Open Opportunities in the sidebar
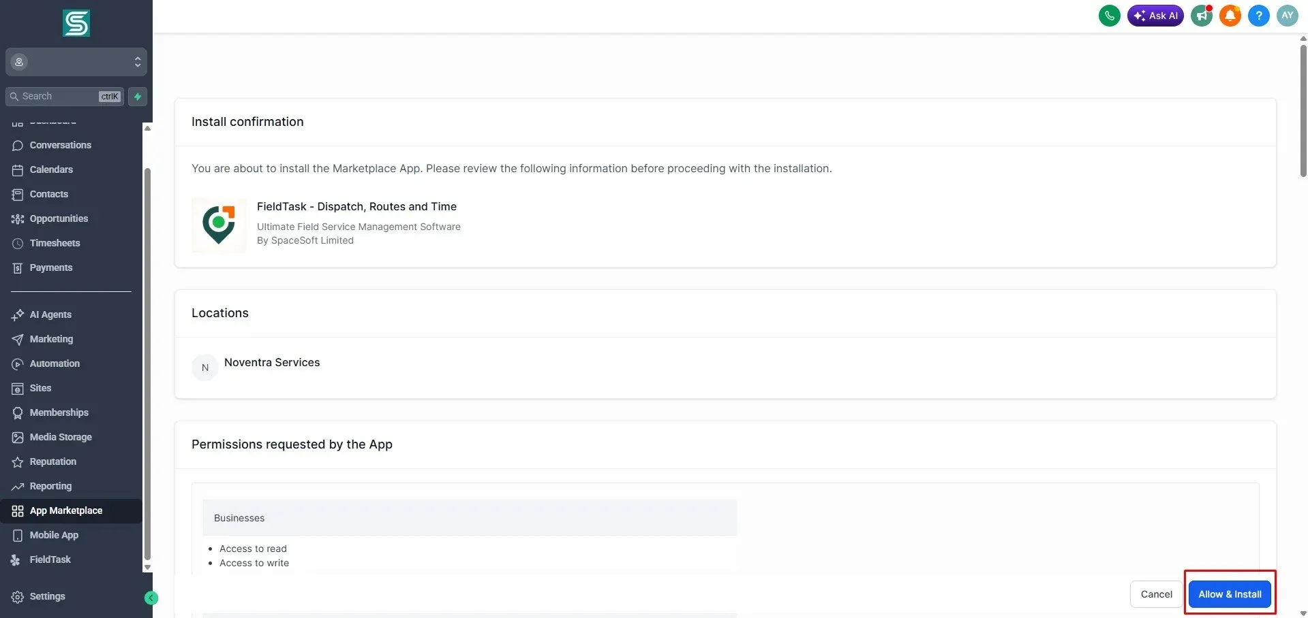 [x=71, y=219]
